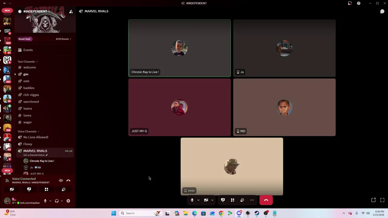The image size is (388, 218).
Task: Open wager text channel
Action: (x=45, y=122)
